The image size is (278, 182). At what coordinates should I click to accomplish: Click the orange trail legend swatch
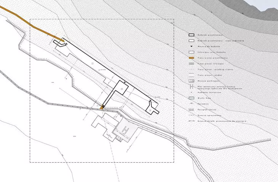point(192,58)
